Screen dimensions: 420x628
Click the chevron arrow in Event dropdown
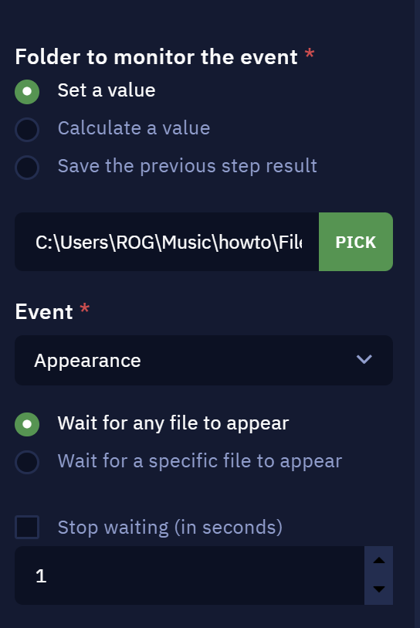click(x=364, y=359)
